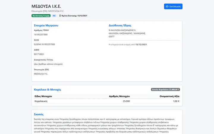Click the Αριθμός Μετοχών column header
The image size is (214, 134).
pyautogui.click(x=119, y=96)
